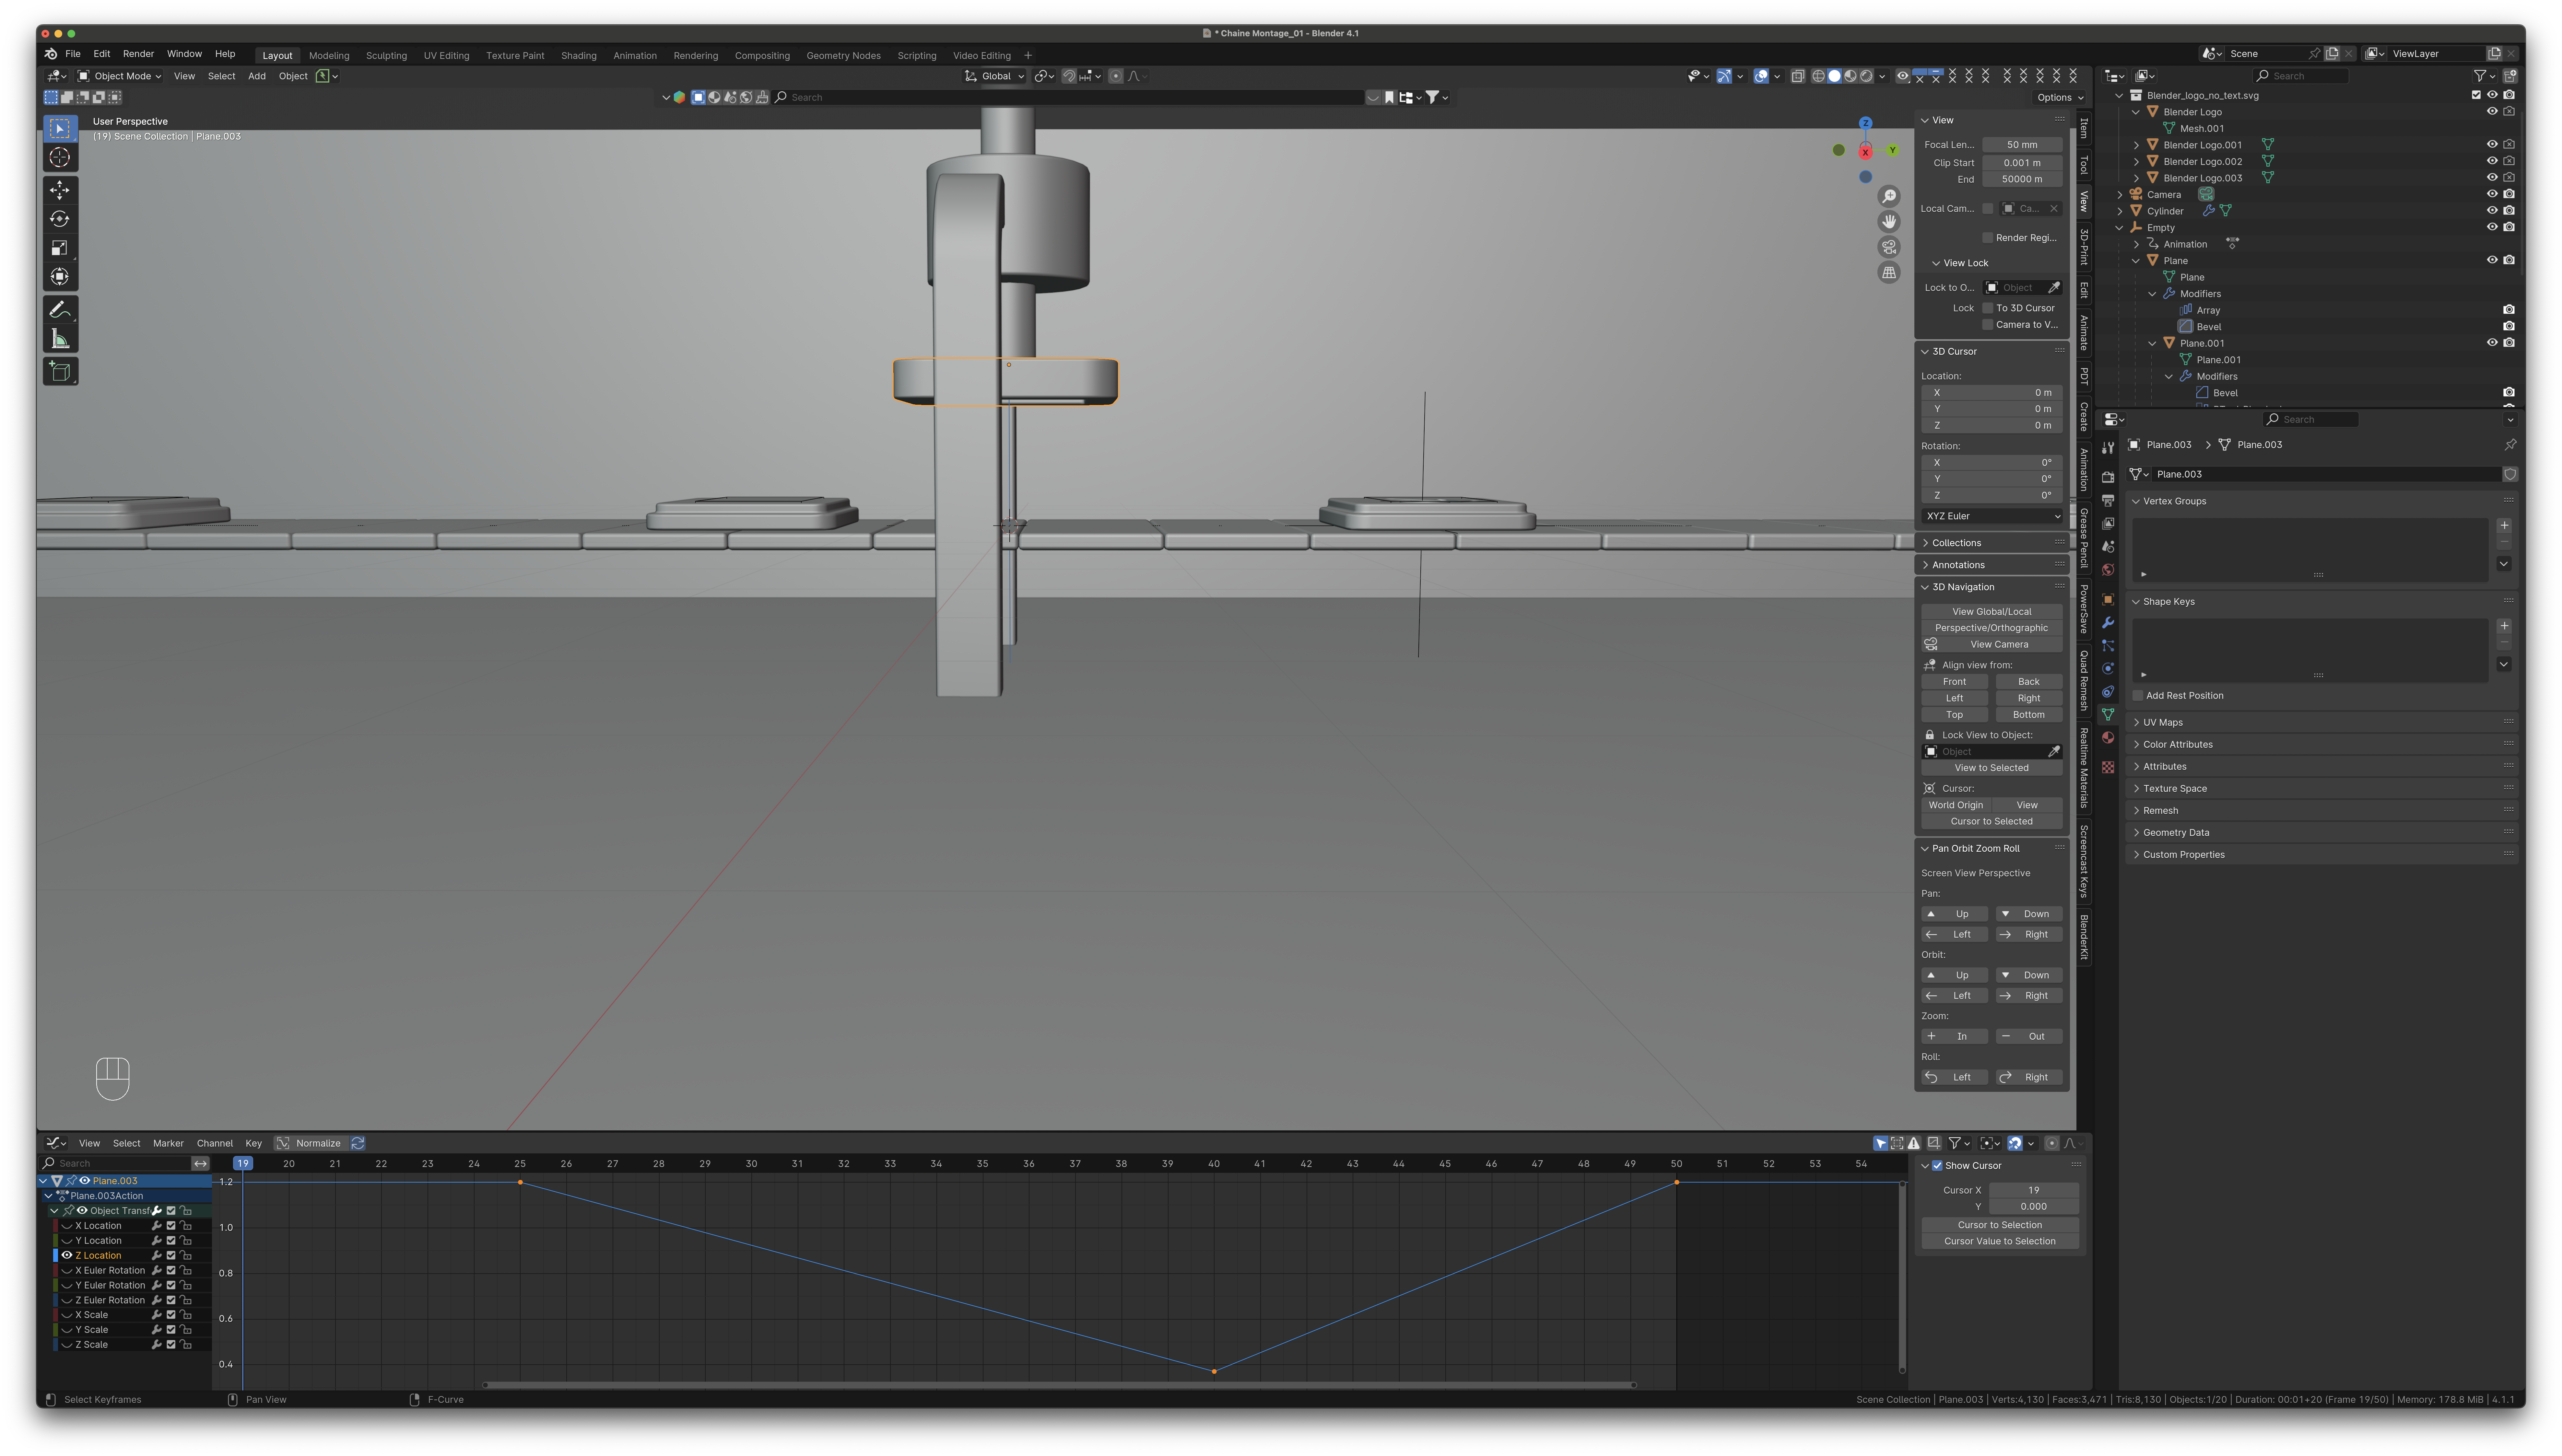Select the Cursor tool in the viewport toolbar
This screenshot has width=2562, height=1456.
(60, 157)
